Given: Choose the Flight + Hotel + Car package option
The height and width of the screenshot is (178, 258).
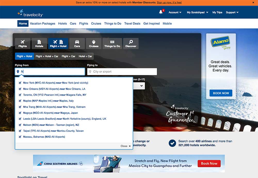Looking at the screenshot, I should [47, 56].
